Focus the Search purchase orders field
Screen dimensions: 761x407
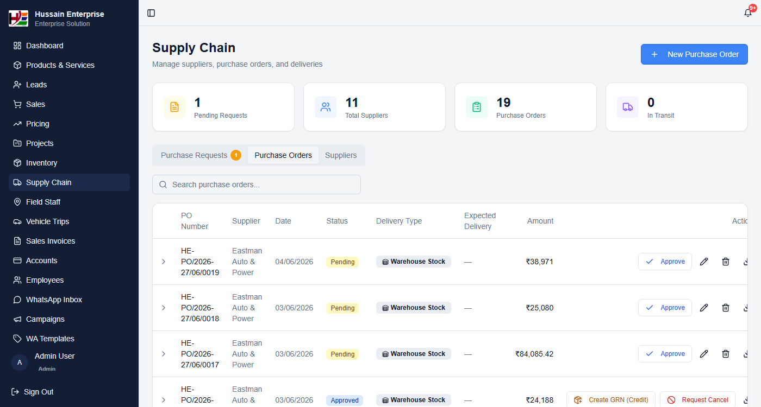257,185
